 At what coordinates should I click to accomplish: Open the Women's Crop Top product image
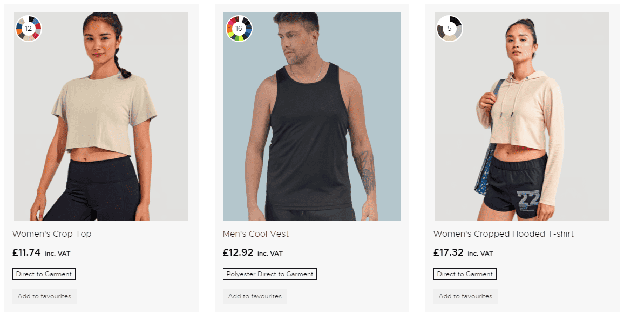click(x=101, y=124)
